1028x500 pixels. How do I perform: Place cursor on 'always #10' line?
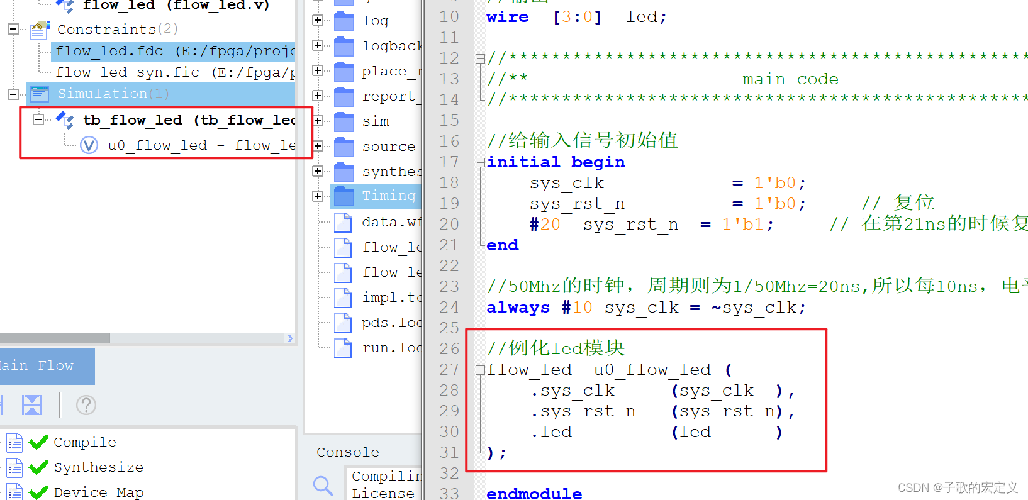(x=646, y=308)
